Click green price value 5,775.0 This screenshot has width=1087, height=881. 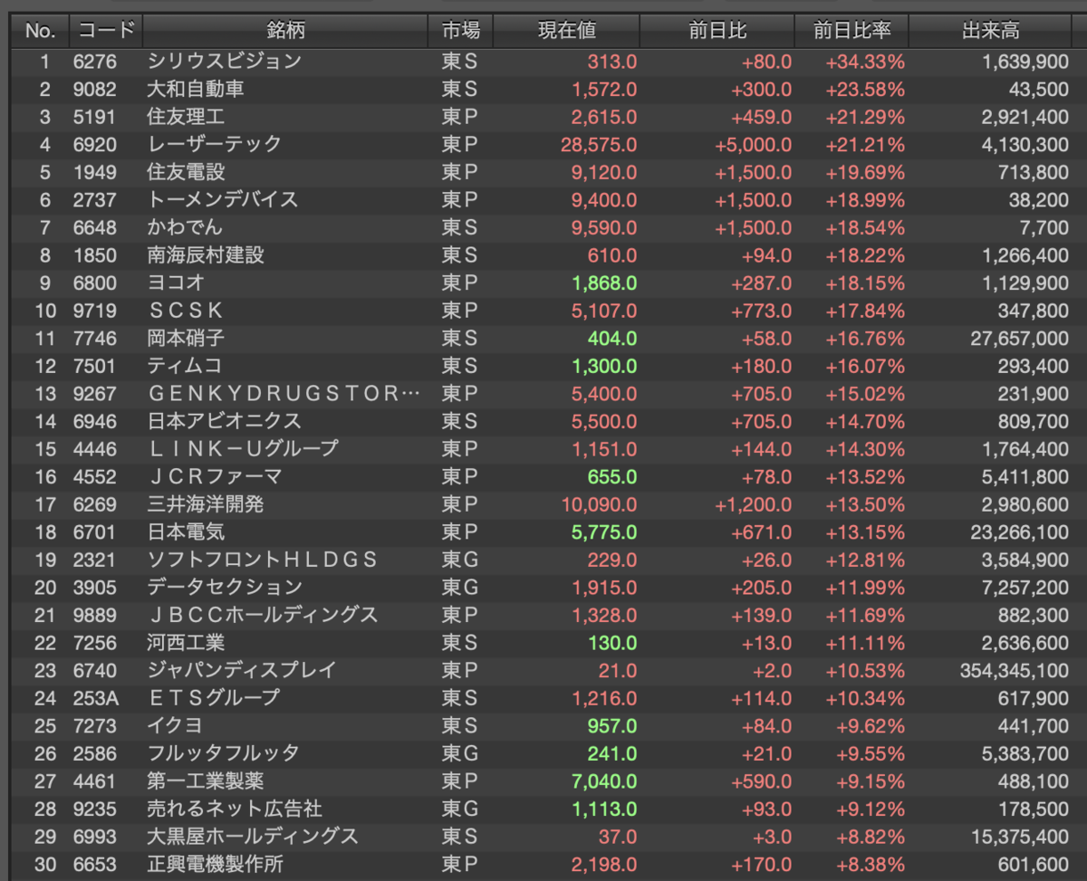604,531
